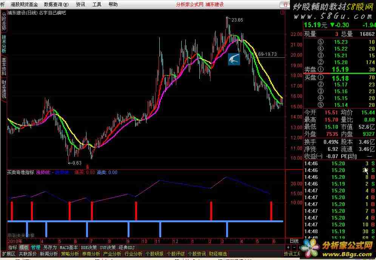Open the 财务透视 side tab
376x260 pixels.
[4, 89]
